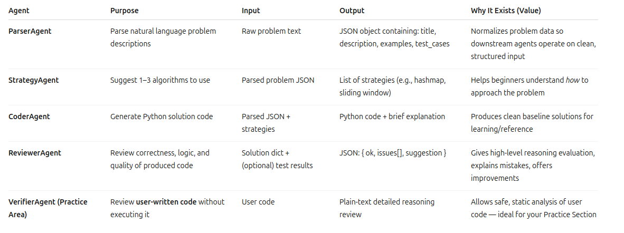Select the ParserAgent row name
The image size is (624, 233).
pos(30,31)
